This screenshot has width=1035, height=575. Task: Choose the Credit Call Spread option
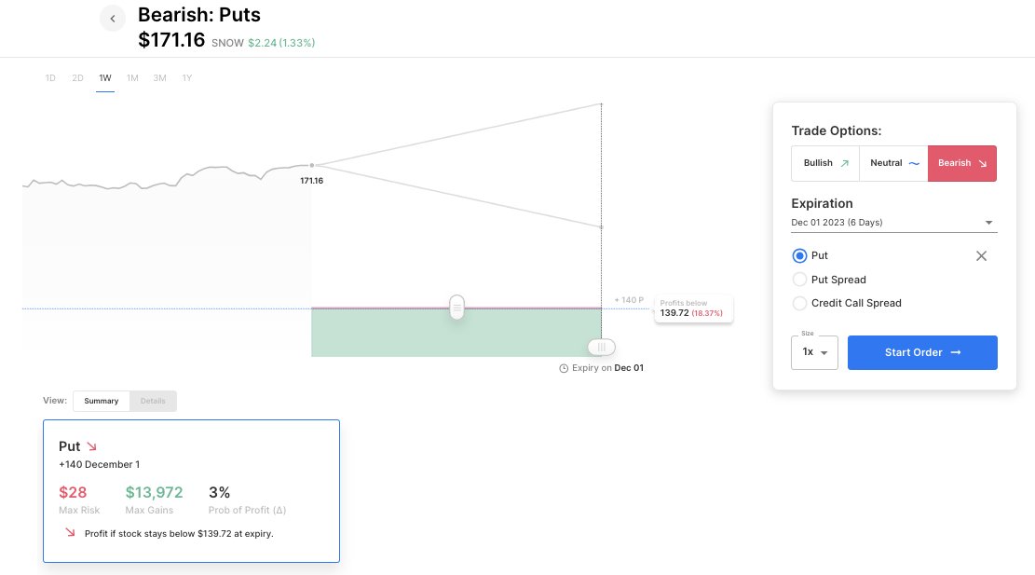(798, 303)
